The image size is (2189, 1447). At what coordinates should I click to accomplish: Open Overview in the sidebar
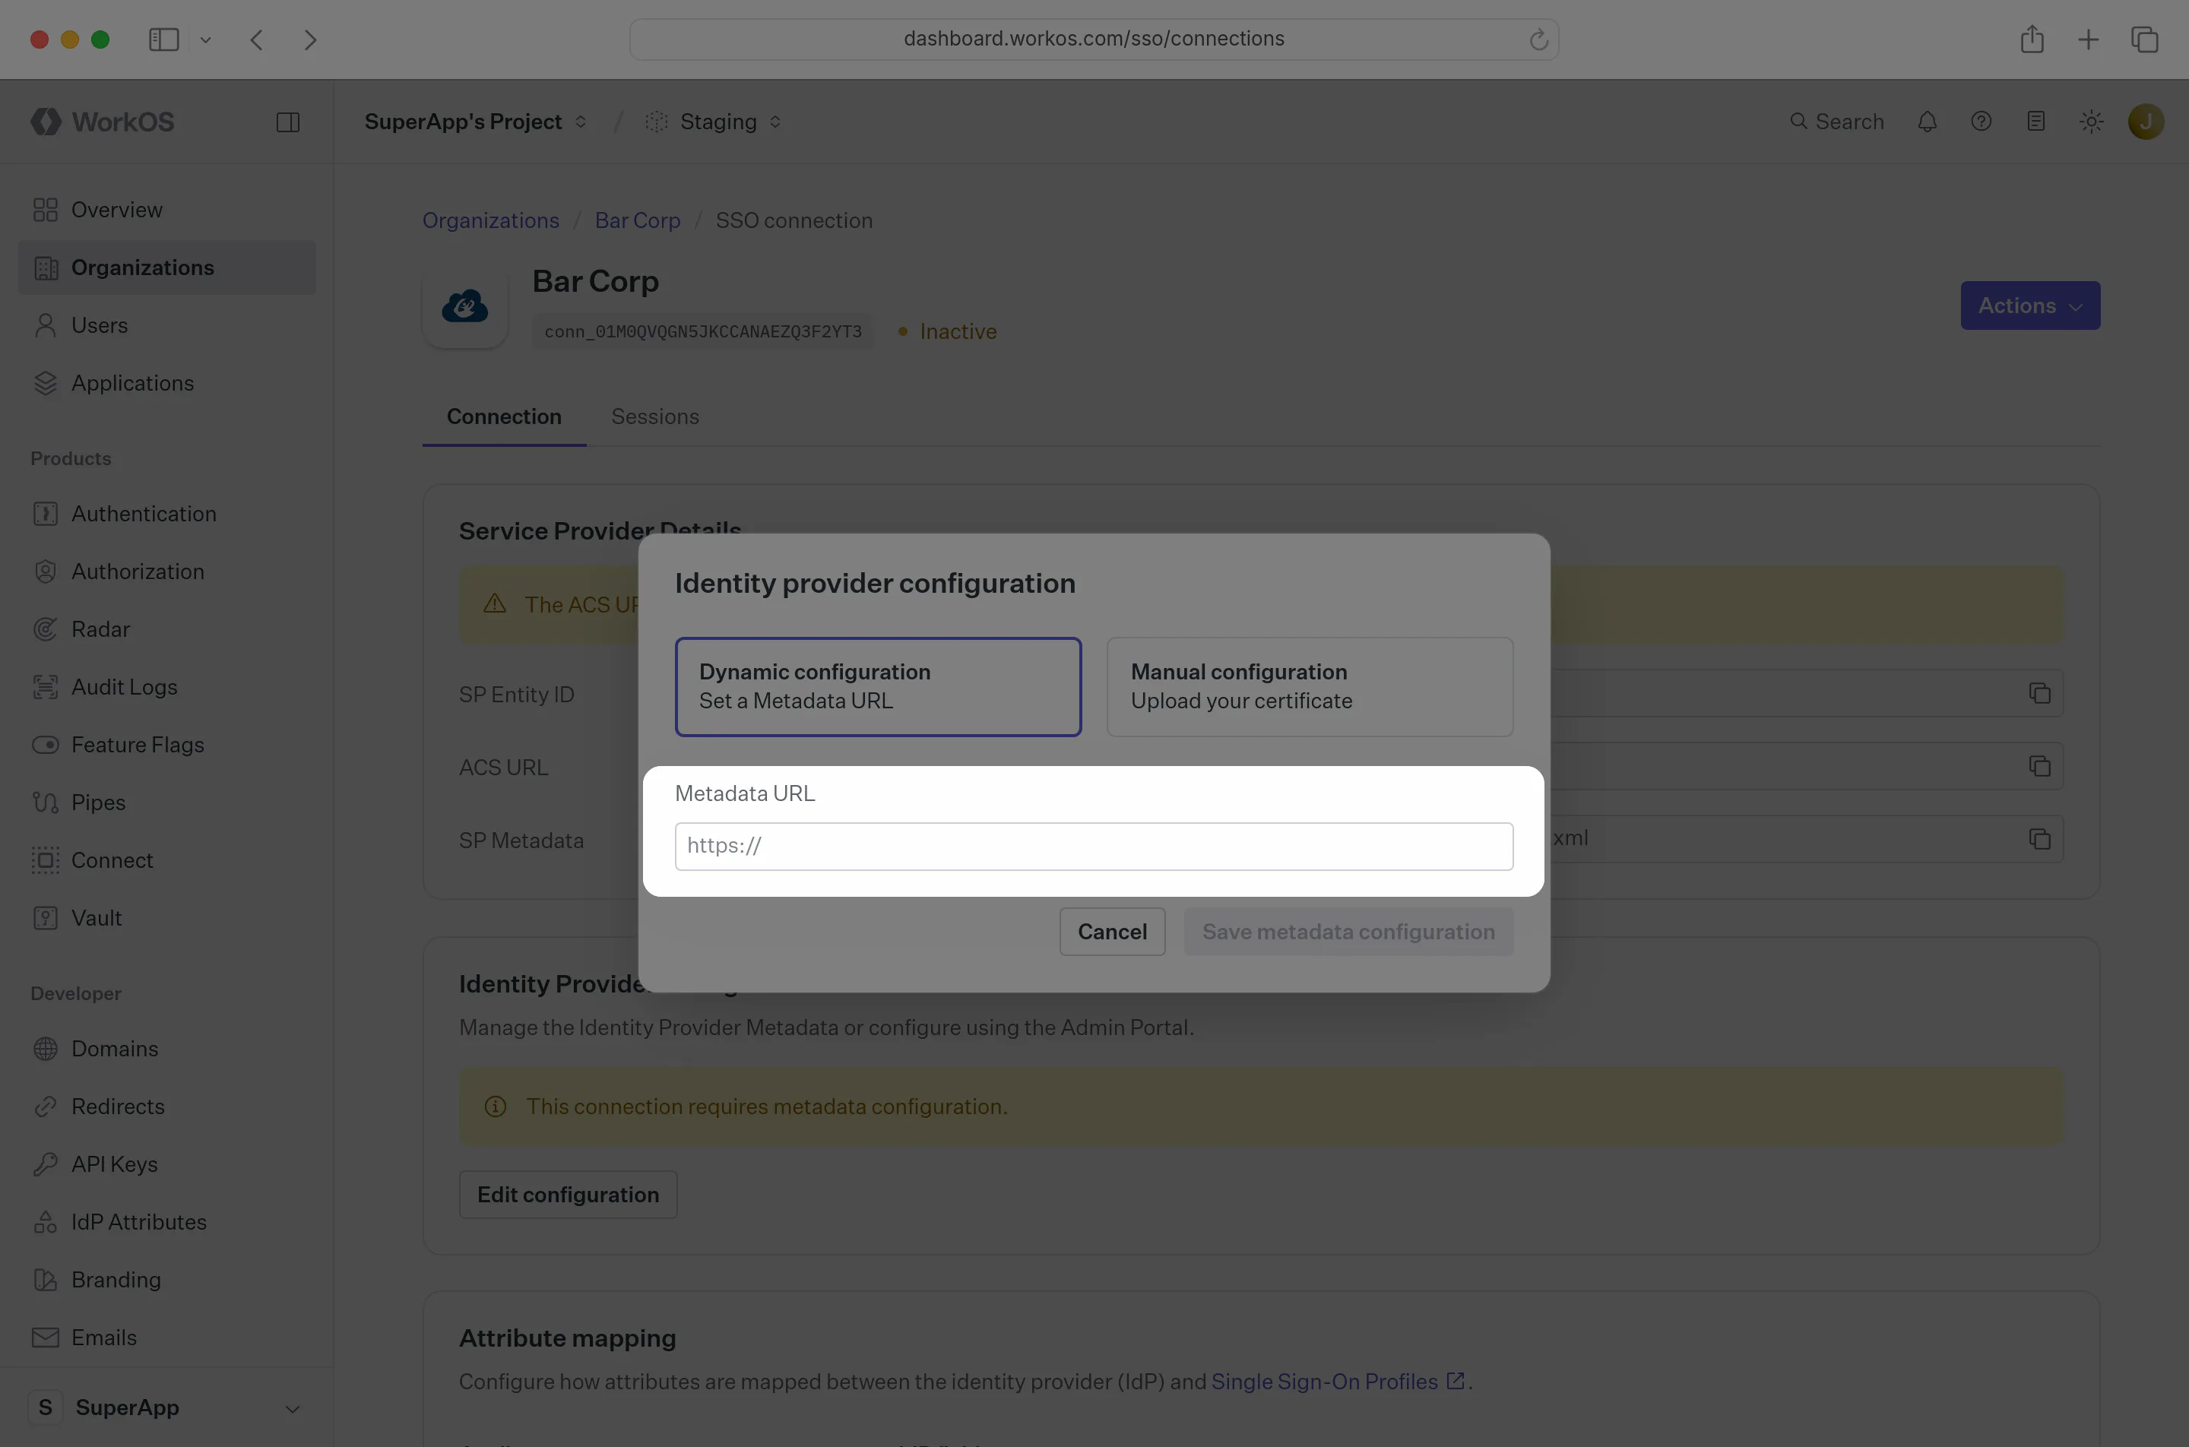coord(167,211)
